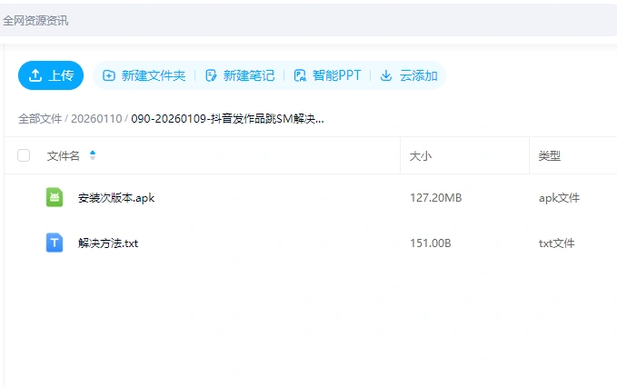Navigate to the 20260110 breadcrumb folder
This screenshot has height=387, width=617.
96,118
